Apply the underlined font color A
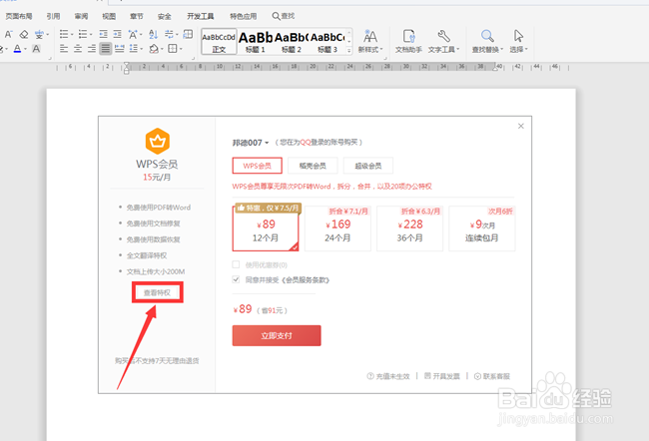The height and width of the screenshot is (441, 649). coord(17,49)
